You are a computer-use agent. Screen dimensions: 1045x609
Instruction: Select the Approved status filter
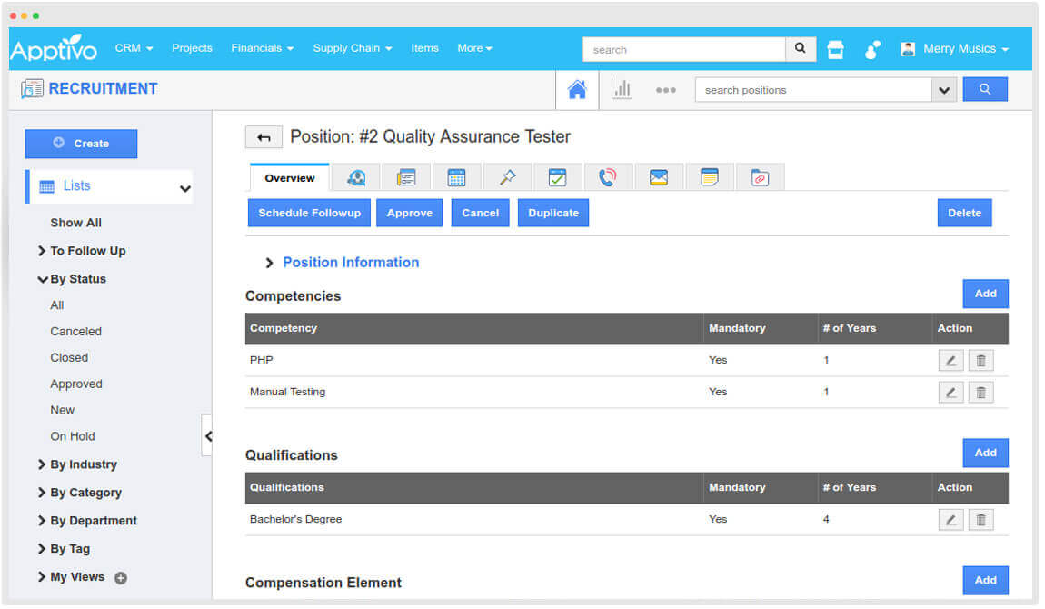coord(76,384)
